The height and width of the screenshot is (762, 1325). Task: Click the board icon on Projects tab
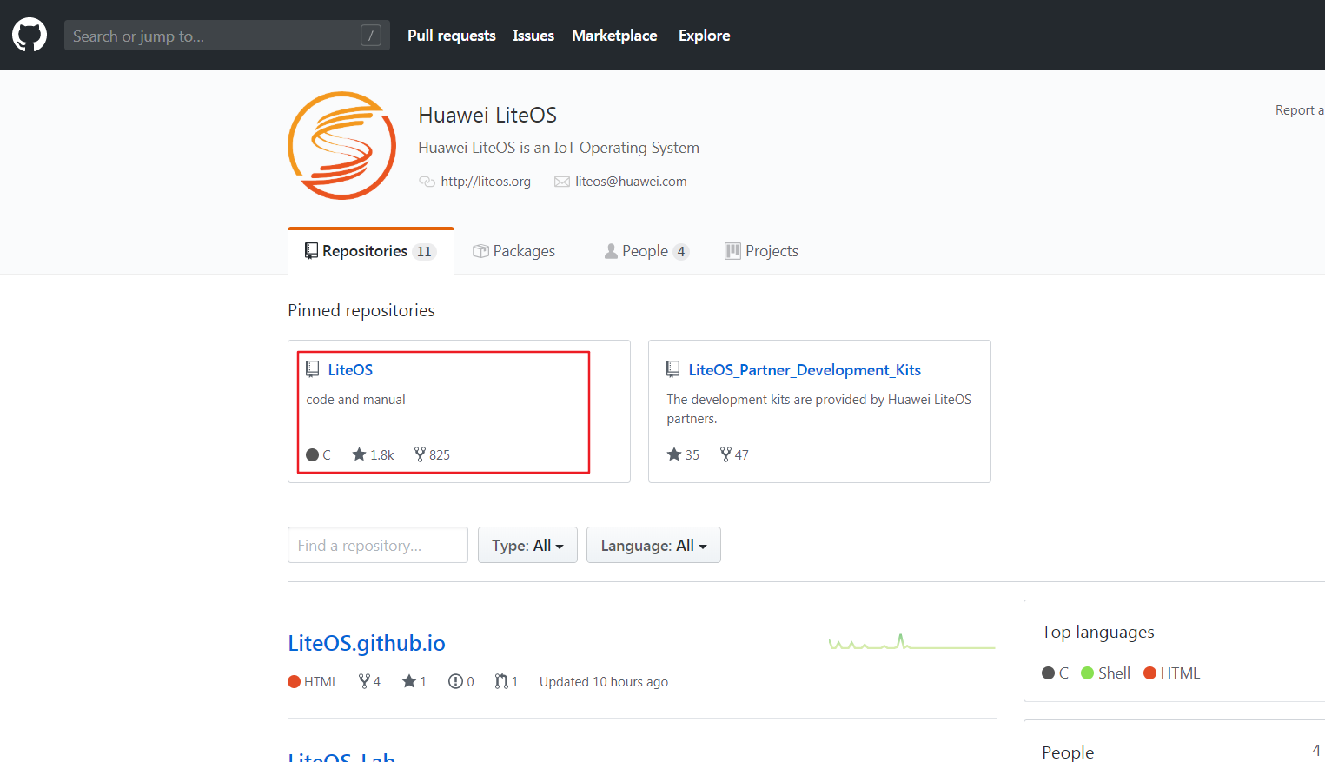(732, 251)
